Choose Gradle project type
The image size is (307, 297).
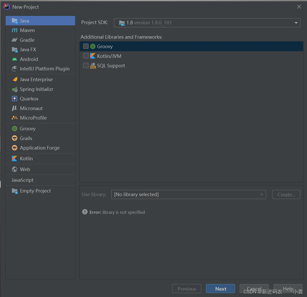point(40,40)
